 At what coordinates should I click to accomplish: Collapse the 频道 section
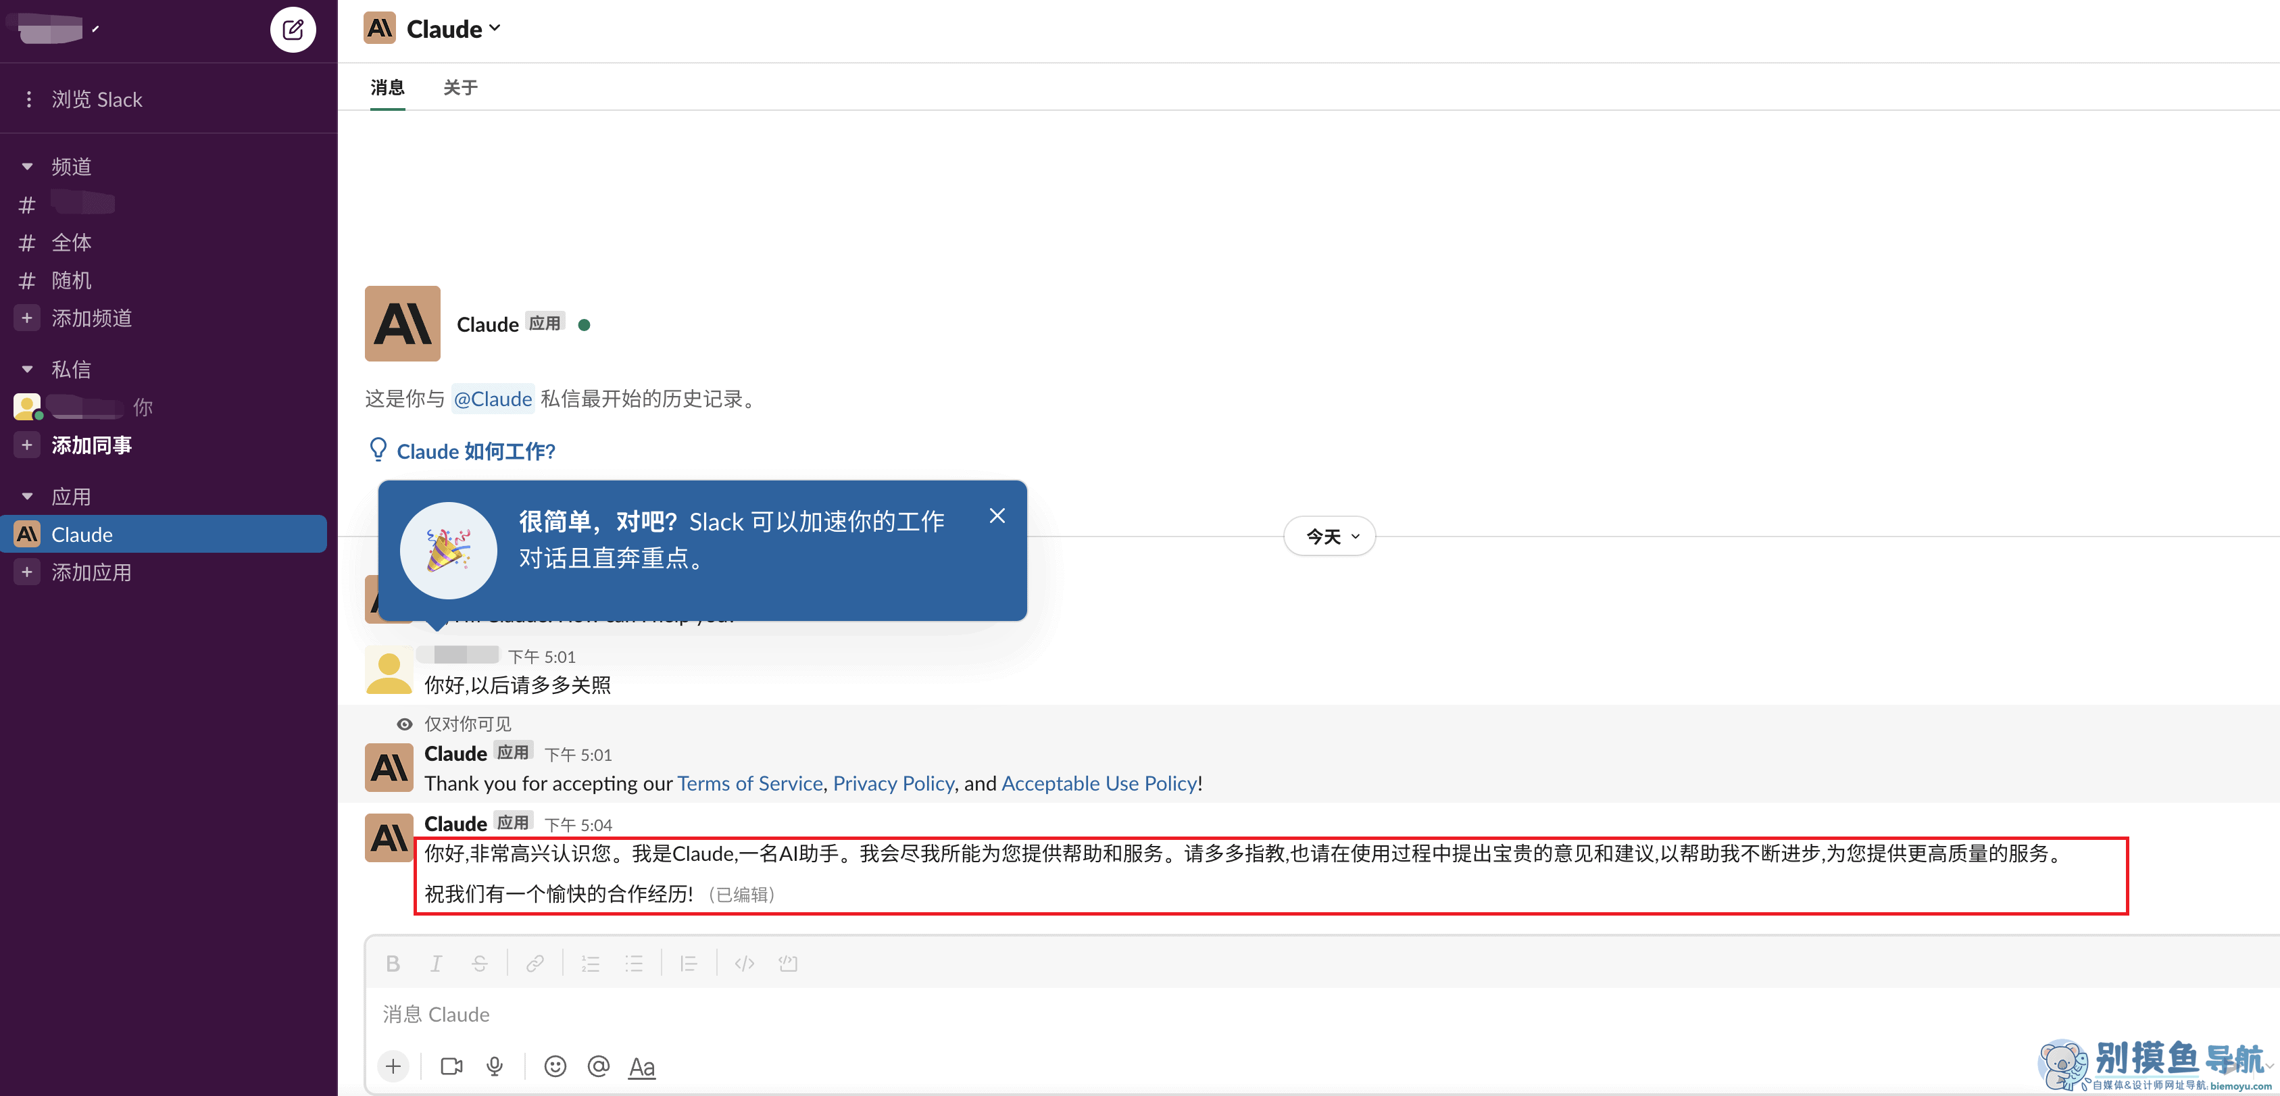28,166
